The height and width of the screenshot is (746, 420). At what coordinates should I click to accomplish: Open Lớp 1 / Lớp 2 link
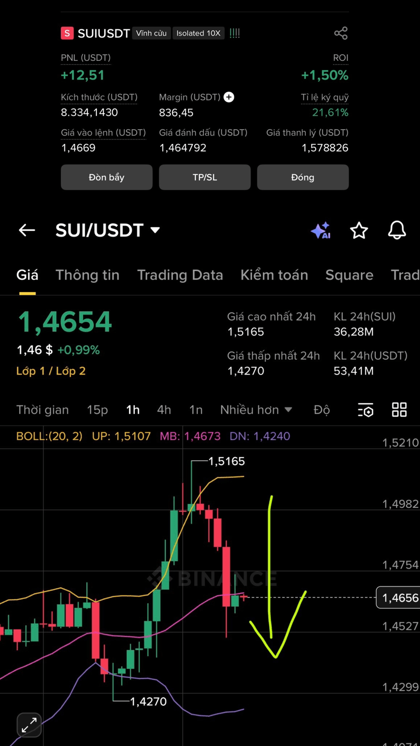pyautogui.click(x=51, y=371)
